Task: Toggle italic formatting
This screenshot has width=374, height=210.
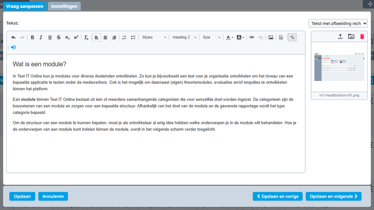Action: click(41, 38)
